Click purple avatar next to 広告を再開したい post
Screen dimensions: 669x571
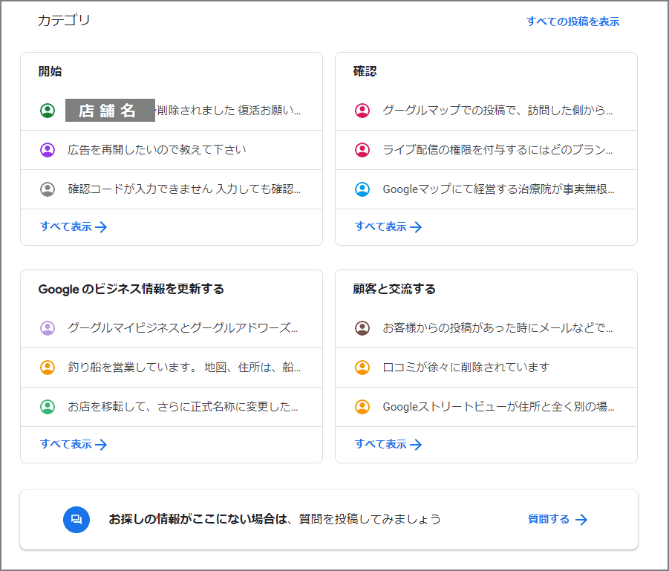coord(48,150)
